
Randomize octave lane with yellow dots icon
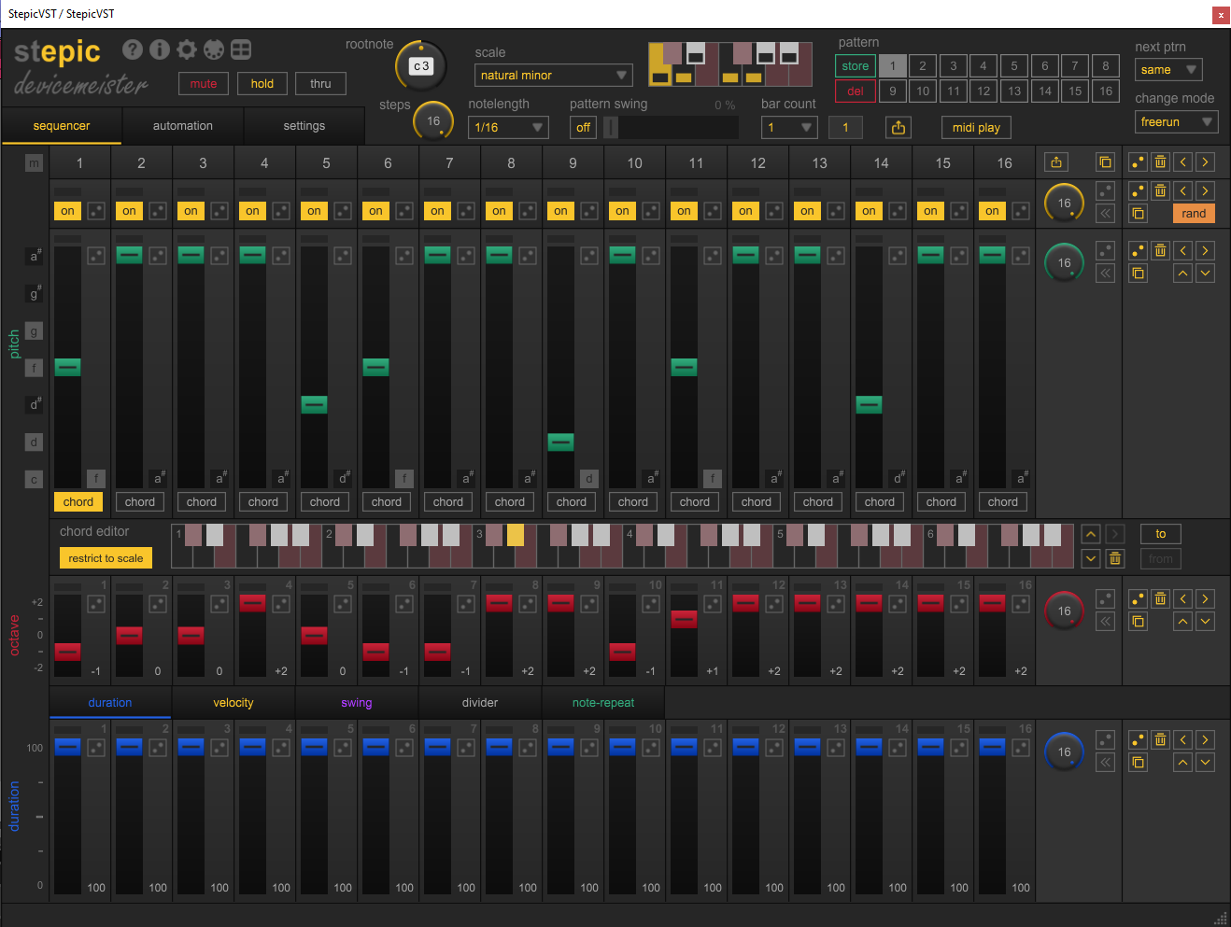coord(1138,598)
